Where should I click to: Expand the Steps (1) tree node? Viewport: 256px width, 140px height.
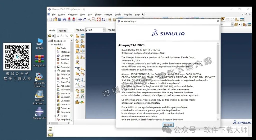click(x=55, y=71)
